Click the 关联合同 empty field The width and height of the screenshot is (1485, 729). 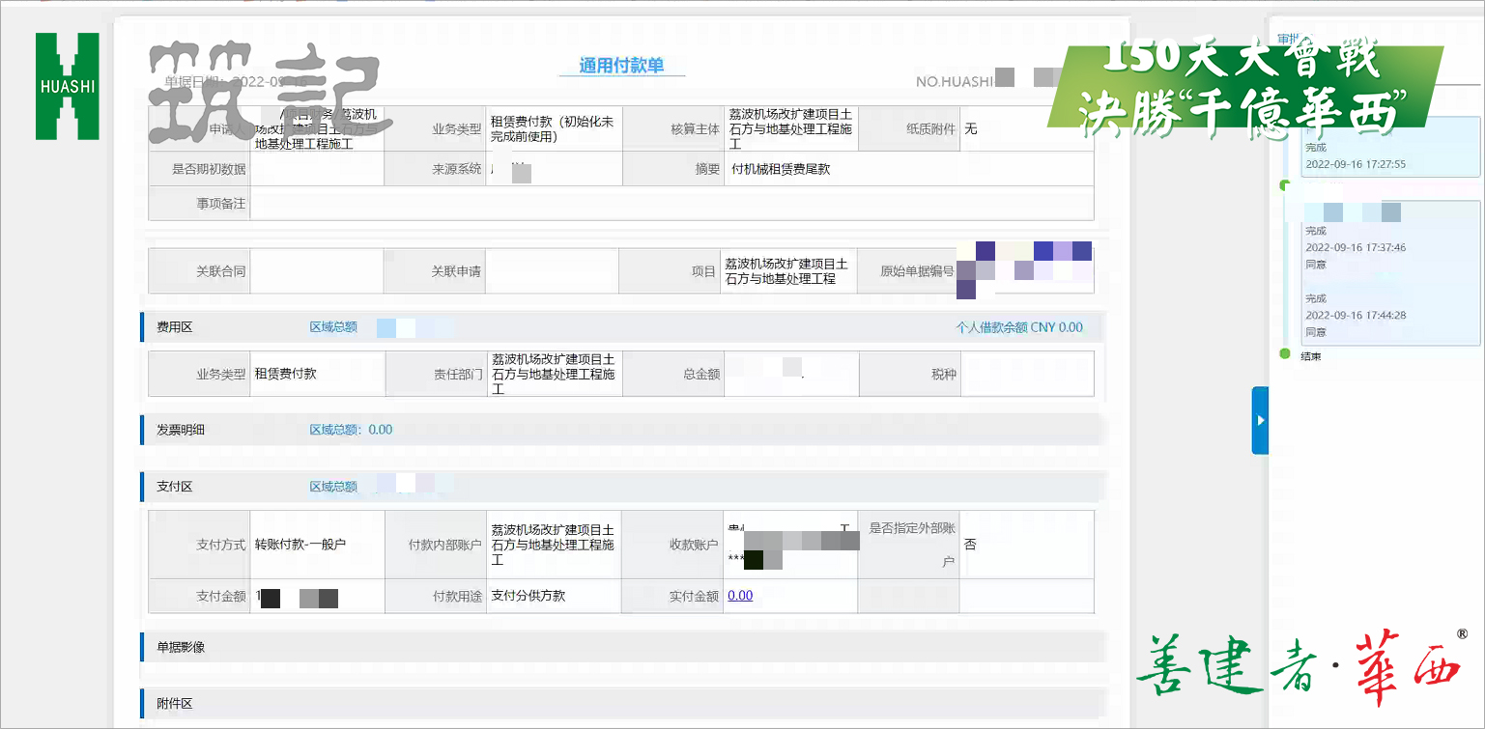click(x=316, y=271)
